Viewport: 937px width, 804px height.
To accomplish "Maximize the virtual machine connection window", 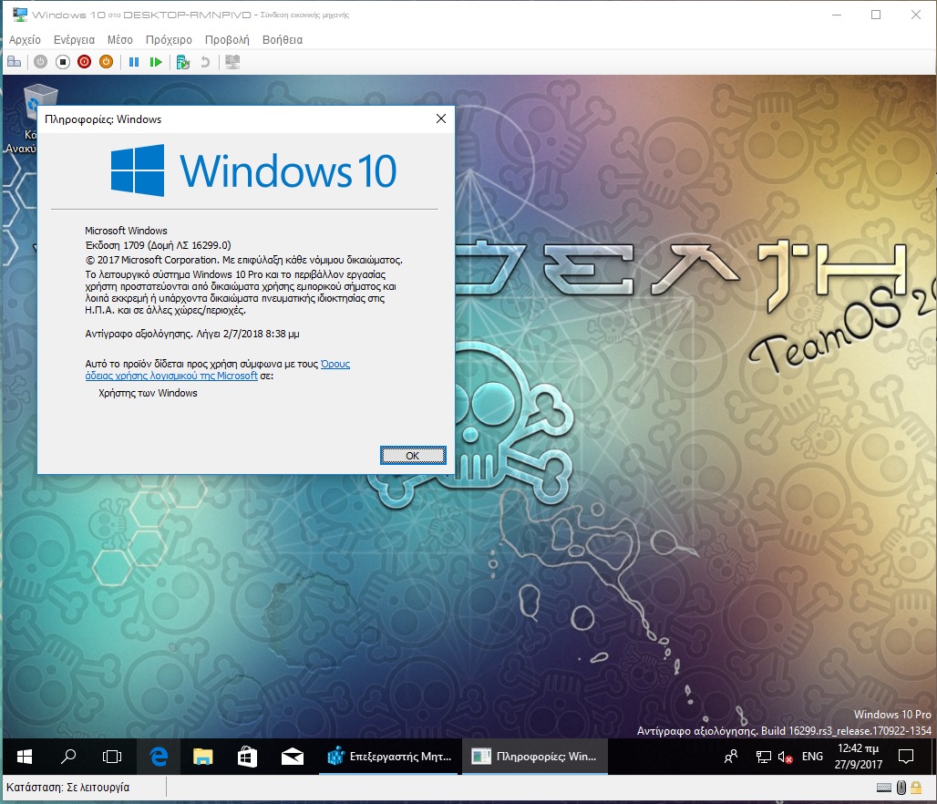I will 876,15.
